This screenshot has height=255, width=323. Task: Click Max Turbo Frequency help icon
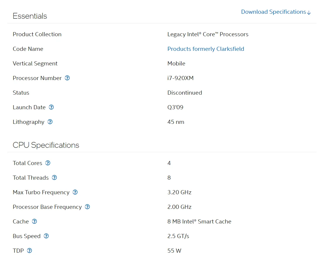[75, 192]
